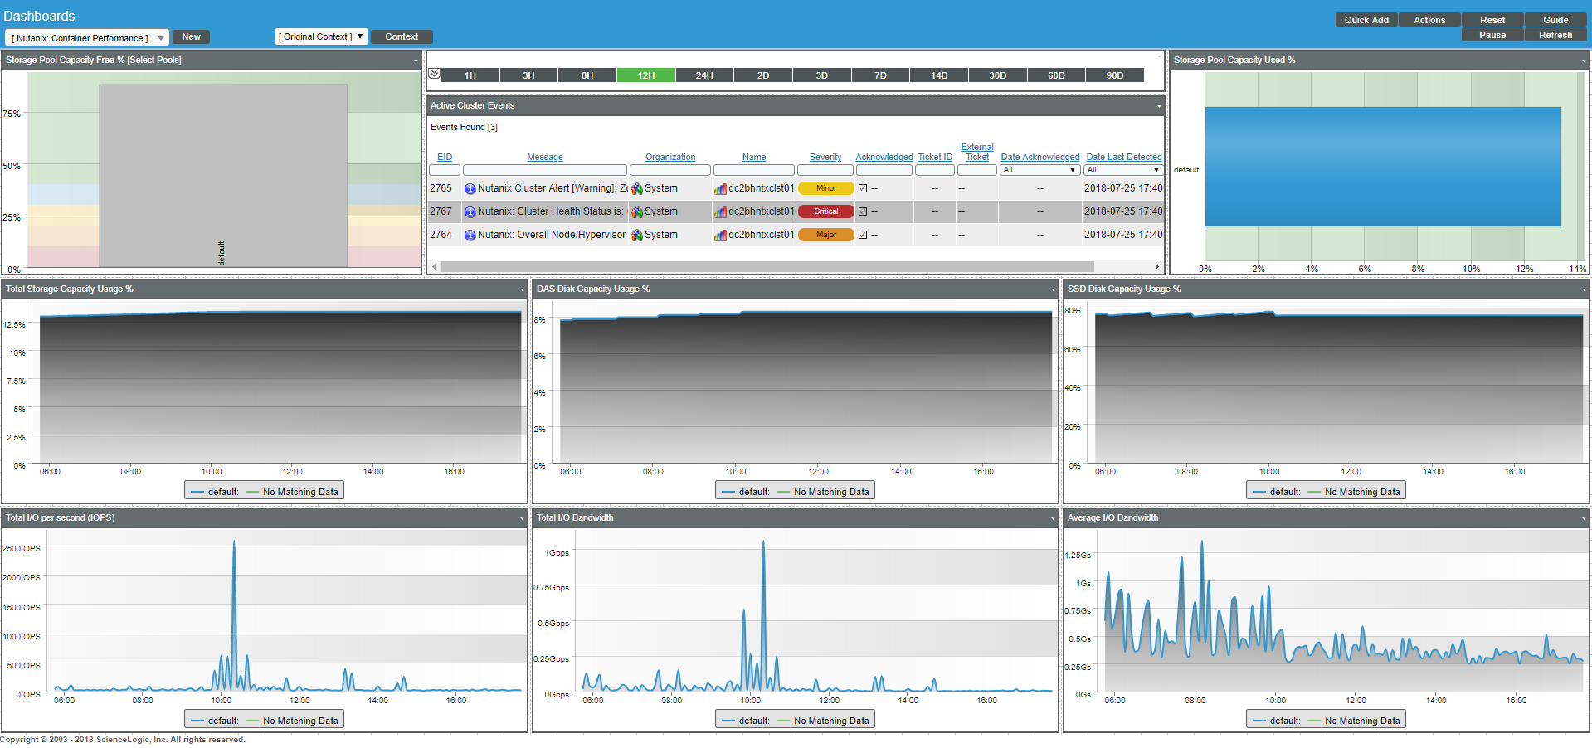Viewport: 1592px width, 748px height.
Task: Open the Original Context dropdown
Action: (x=321, y=36)
